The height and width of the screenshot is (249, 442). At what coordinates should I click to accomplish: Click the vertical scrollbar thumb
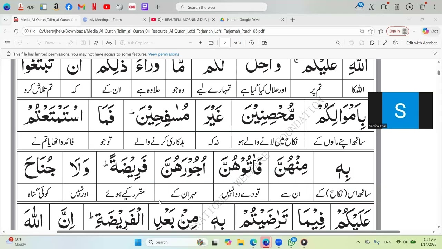pos(439,73)
